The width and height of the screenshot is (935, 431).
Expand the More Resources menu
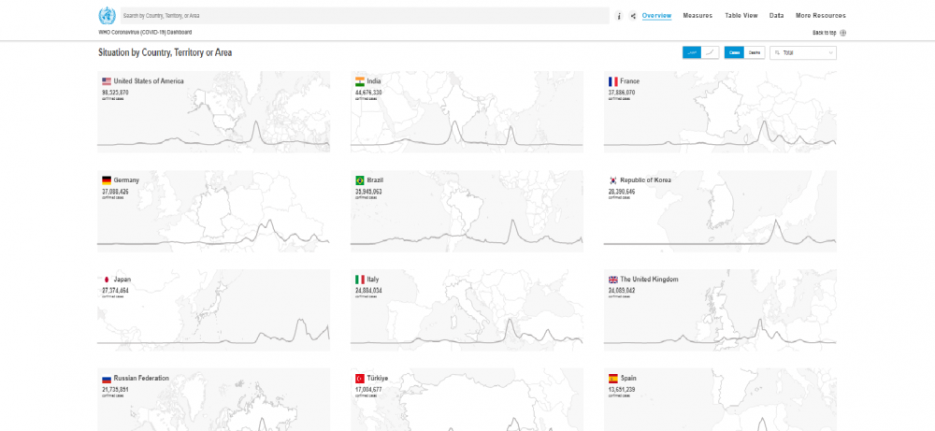click(x=820, y=16)
